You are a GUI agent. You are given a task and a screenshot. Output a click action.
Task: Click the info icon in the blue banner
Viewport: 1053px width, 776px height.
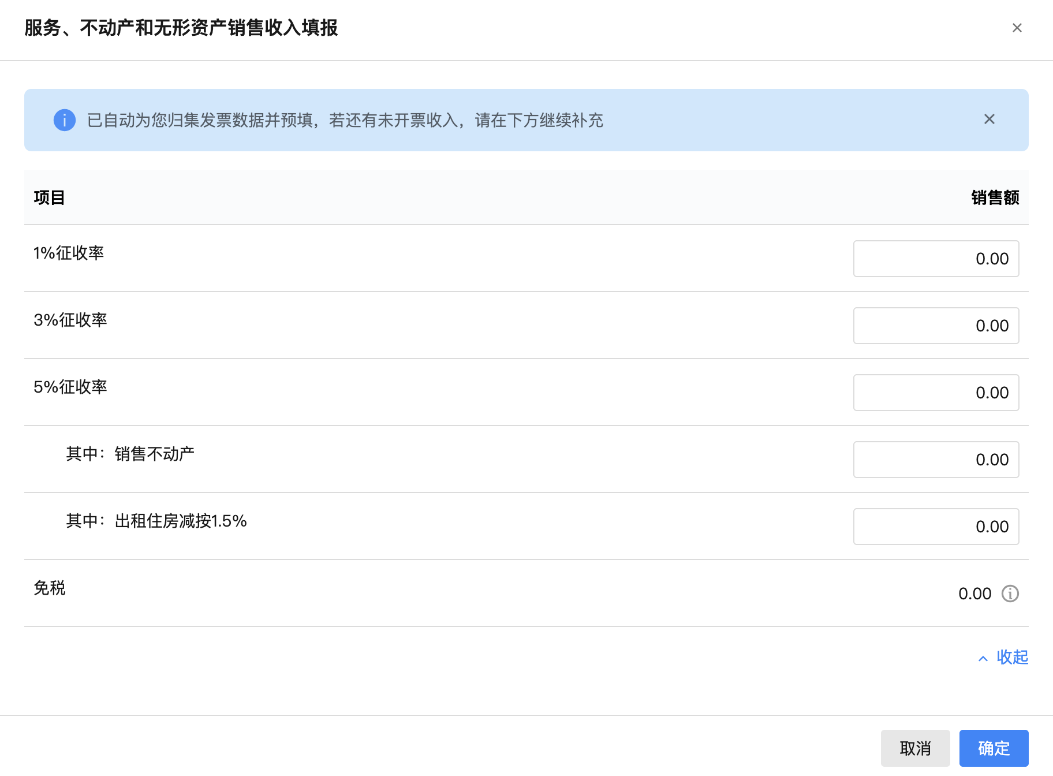tap(65, 120)
